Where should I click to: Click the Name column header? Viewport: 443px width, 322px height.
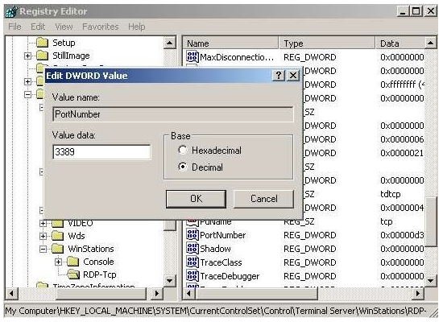tap(230, 43)
